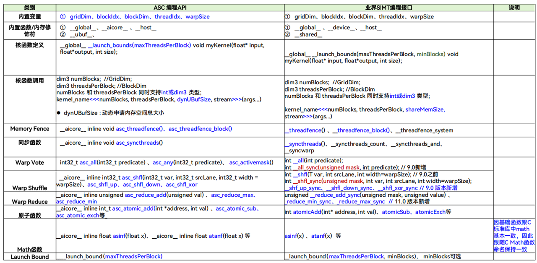Select the 说明 column header
The height and width of the screenshot is (263, 537).
tap(514, 7)
